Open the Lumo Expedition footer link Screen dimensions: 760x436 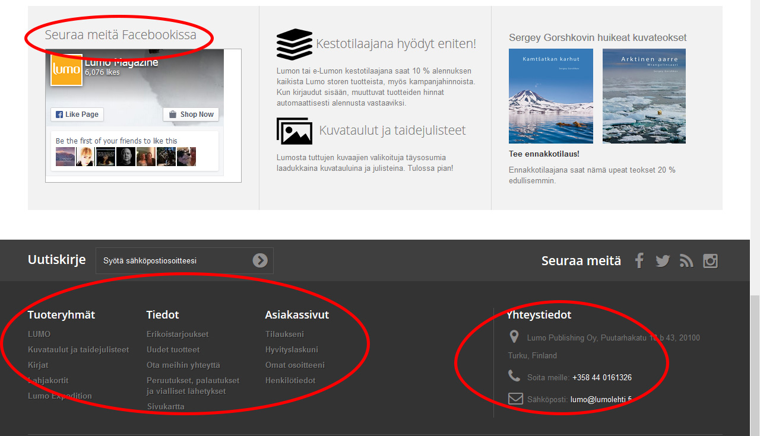tap(60, 396)
